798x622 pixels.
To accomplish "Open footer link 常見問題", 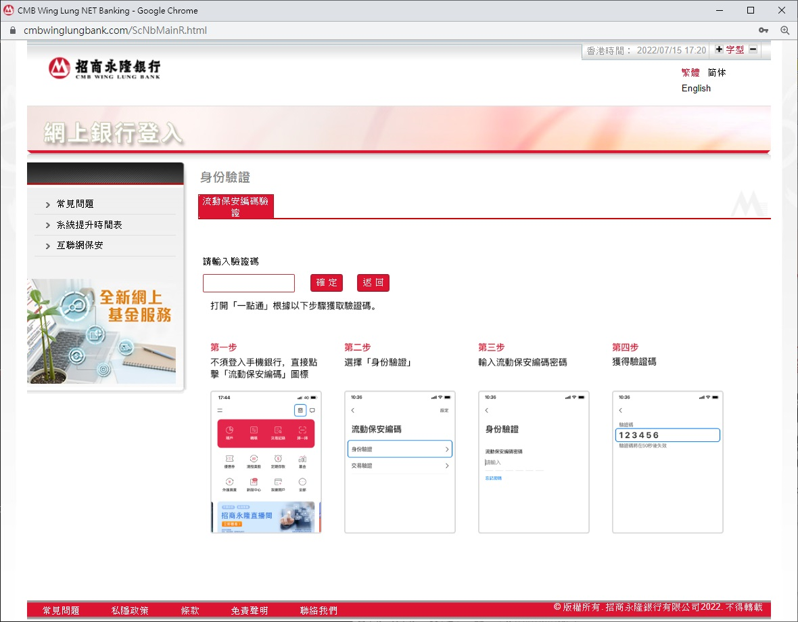I will (61, 610).
